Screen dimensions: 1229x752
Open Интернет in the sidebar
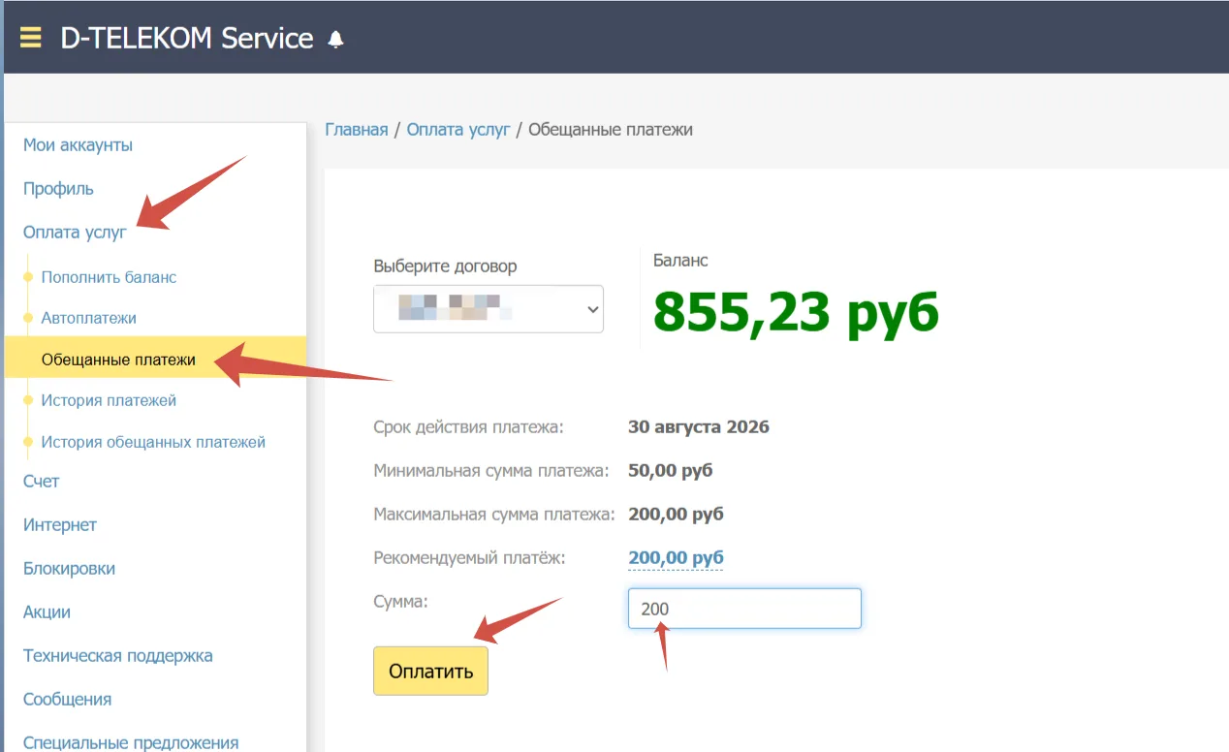(x=60, y=525)
